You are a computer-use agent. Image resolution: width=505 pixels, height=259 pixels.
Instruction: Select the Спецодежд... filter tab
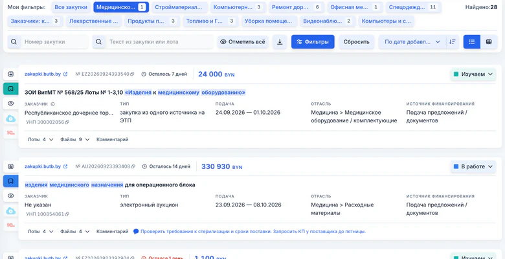413,7
